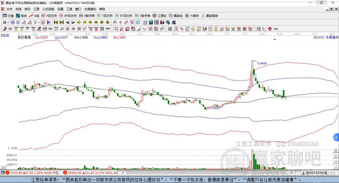Click the grid table icon

259,29
